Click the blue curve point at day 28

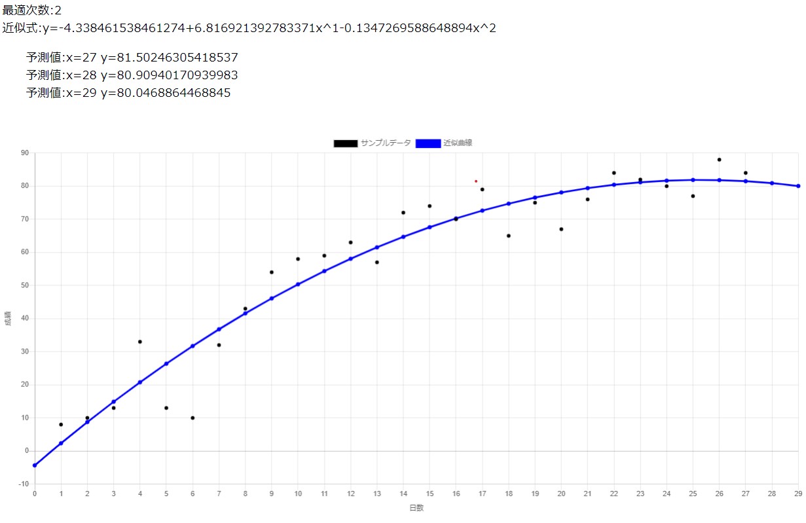point(772,183)
